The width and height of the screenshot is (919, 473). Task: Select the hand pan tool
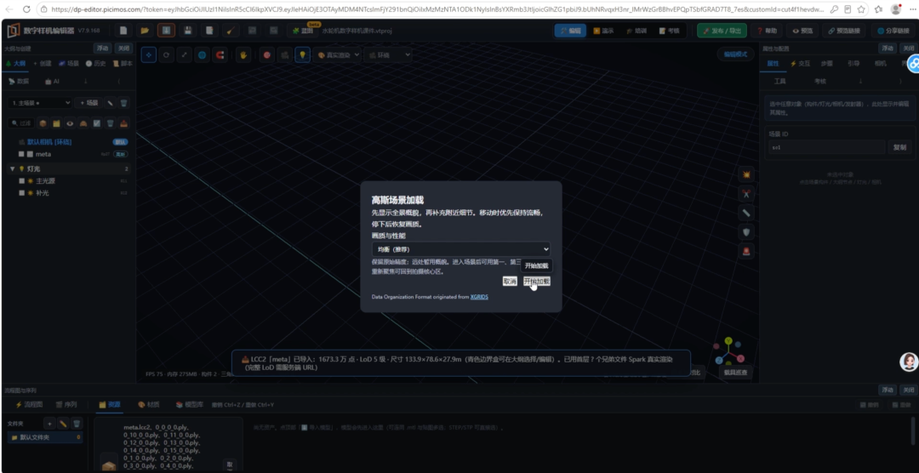243,54
